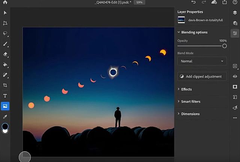Select the Paint Bucket fill tool
240x162 pixels.
5,64
